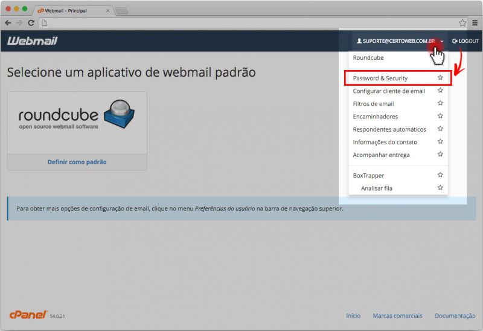Click the user silhouette icon beside SUPORTE@CERTOWEB.COM.BR
Viewport: 483px width, 331px height.
[359, 40]
